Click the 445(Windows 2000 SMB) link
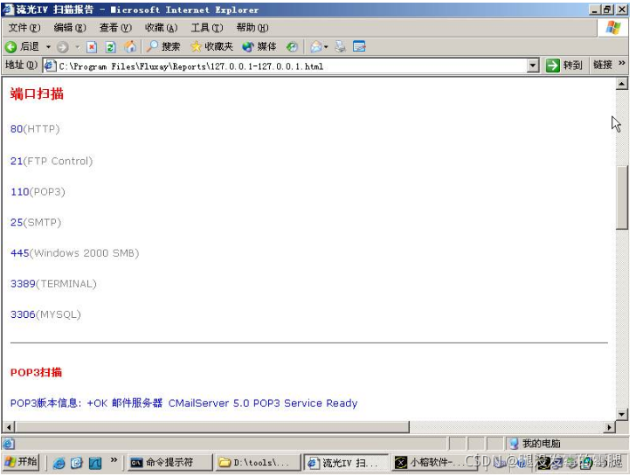The height and width of the screenshot is (476, 636). [74, 253]
